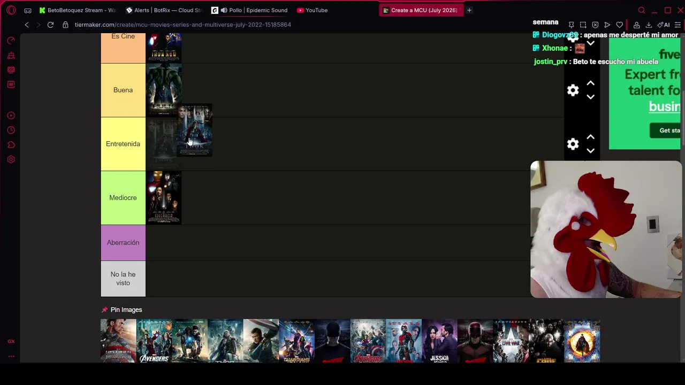Open the GX logo at sidebar bottom
The image size is (685, 385).
coord(11,341)
